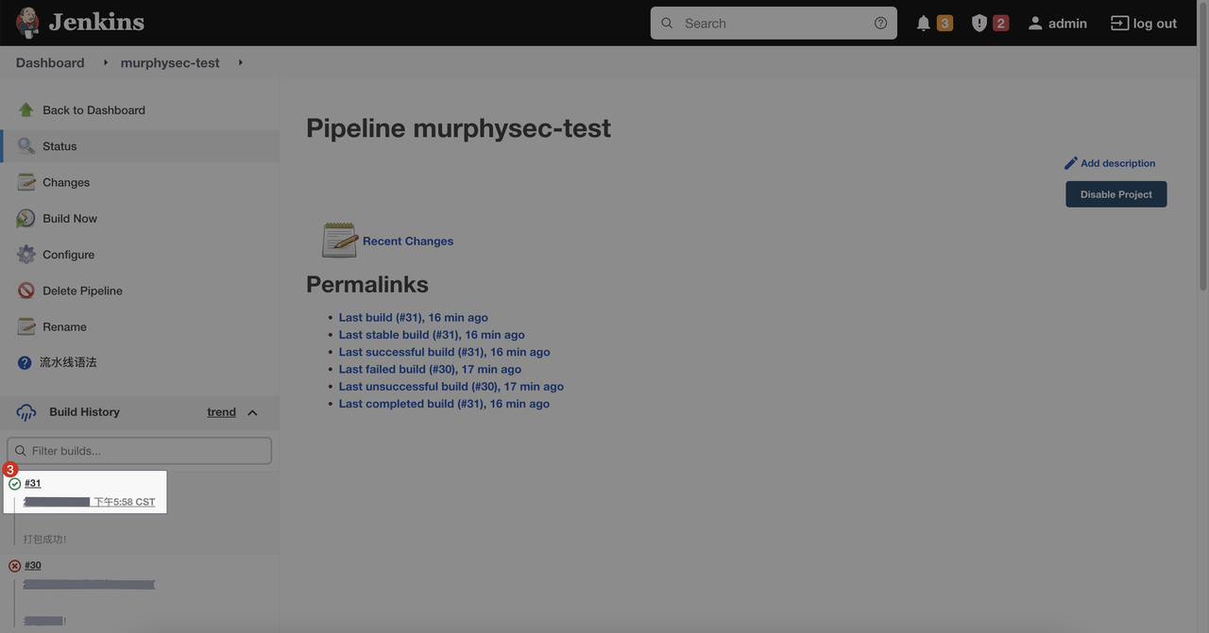Click the search help question mark icon
The height and width of the screenshot is (633, 1209).
pos(880,24)
